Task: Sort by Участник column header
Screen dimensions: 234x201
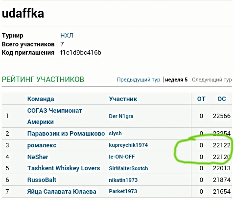Action: tap(123, 99)
